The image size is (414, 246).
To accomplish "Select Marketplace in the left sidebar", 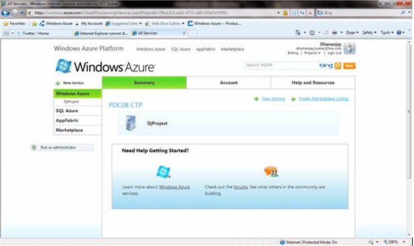I will (x=78, y=130).
